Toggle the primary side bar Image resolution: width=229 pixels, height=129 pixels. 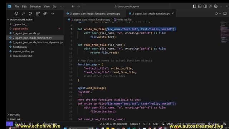pos(194,6)
